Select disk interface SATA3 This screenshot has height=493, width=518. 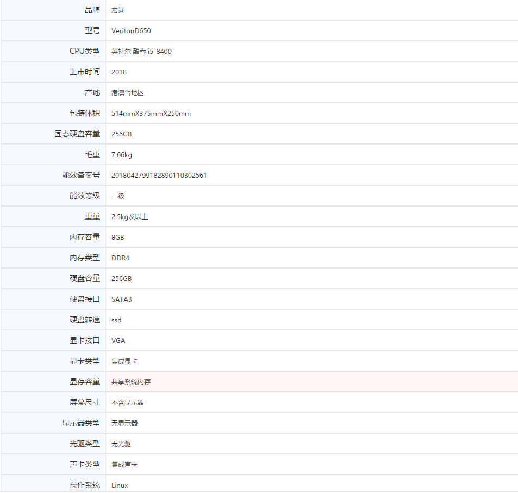[122, 299]
